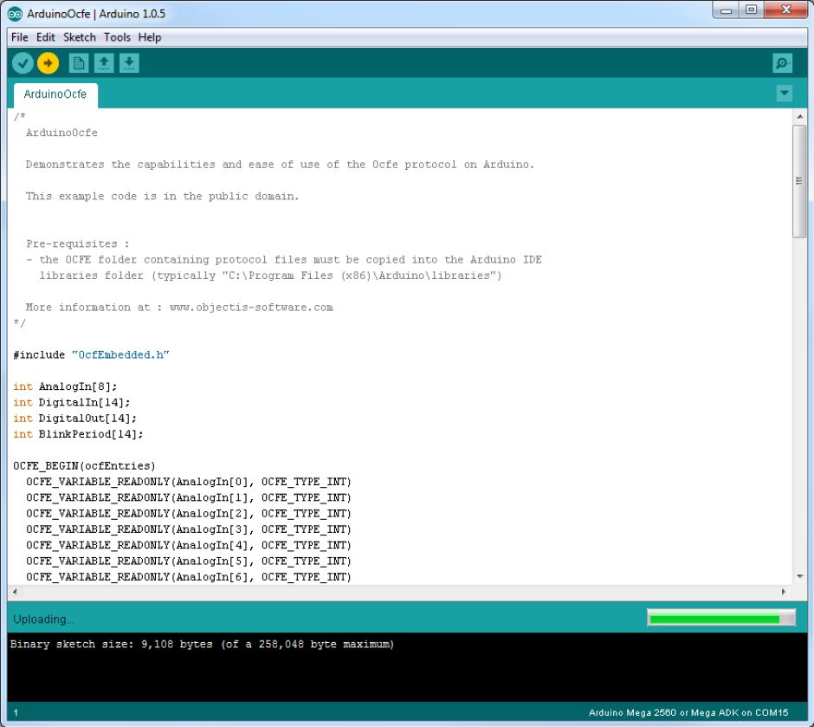
Task: Click the OCFE_BEGIN(ocfEntries) line
Action: click(84, 466)
